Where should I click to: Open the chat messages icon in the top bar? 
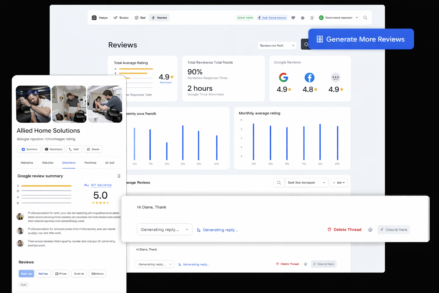click(x=293, y=18)
